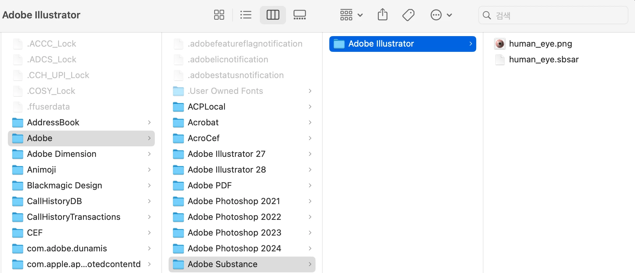Image resolution: width=635 pixels, height=273 pixels.
Task: Click the Acrobat folder icon
Action: click(x=178, y=123)
